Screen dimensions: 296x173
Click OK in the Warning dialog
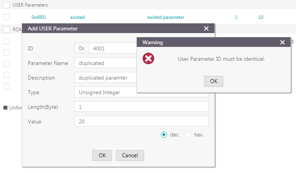(213, 81)
